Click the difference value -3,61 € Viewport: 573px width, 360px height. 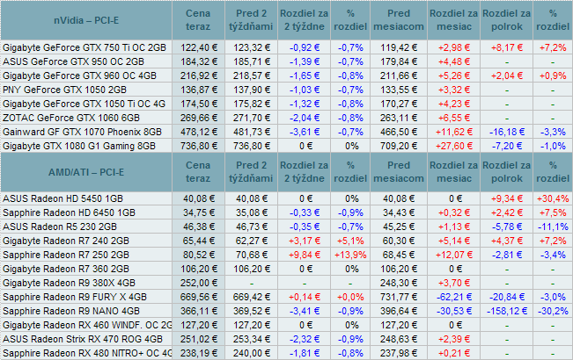pyautogui.click(x=305, y=132)
